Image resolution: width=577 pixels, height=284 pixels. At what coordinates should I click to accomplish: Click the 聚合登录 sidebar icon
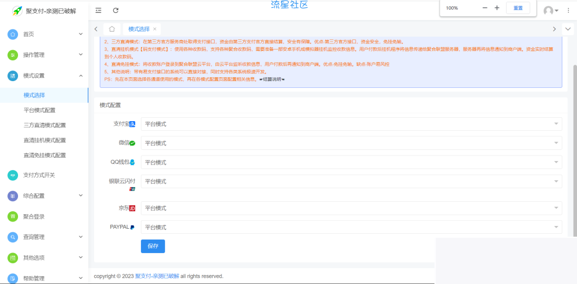coord(12,216)
